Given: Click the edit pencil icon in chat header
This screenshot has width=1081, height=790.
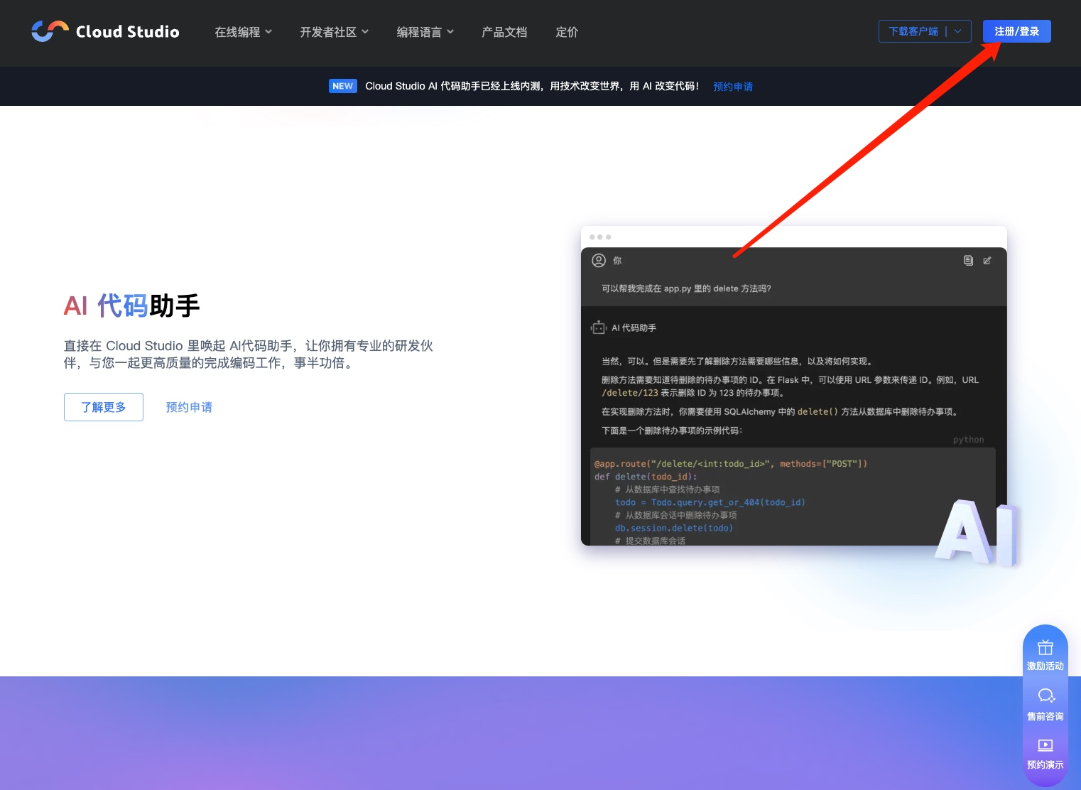Looking at the screenshot, I should tap(987, 261).
